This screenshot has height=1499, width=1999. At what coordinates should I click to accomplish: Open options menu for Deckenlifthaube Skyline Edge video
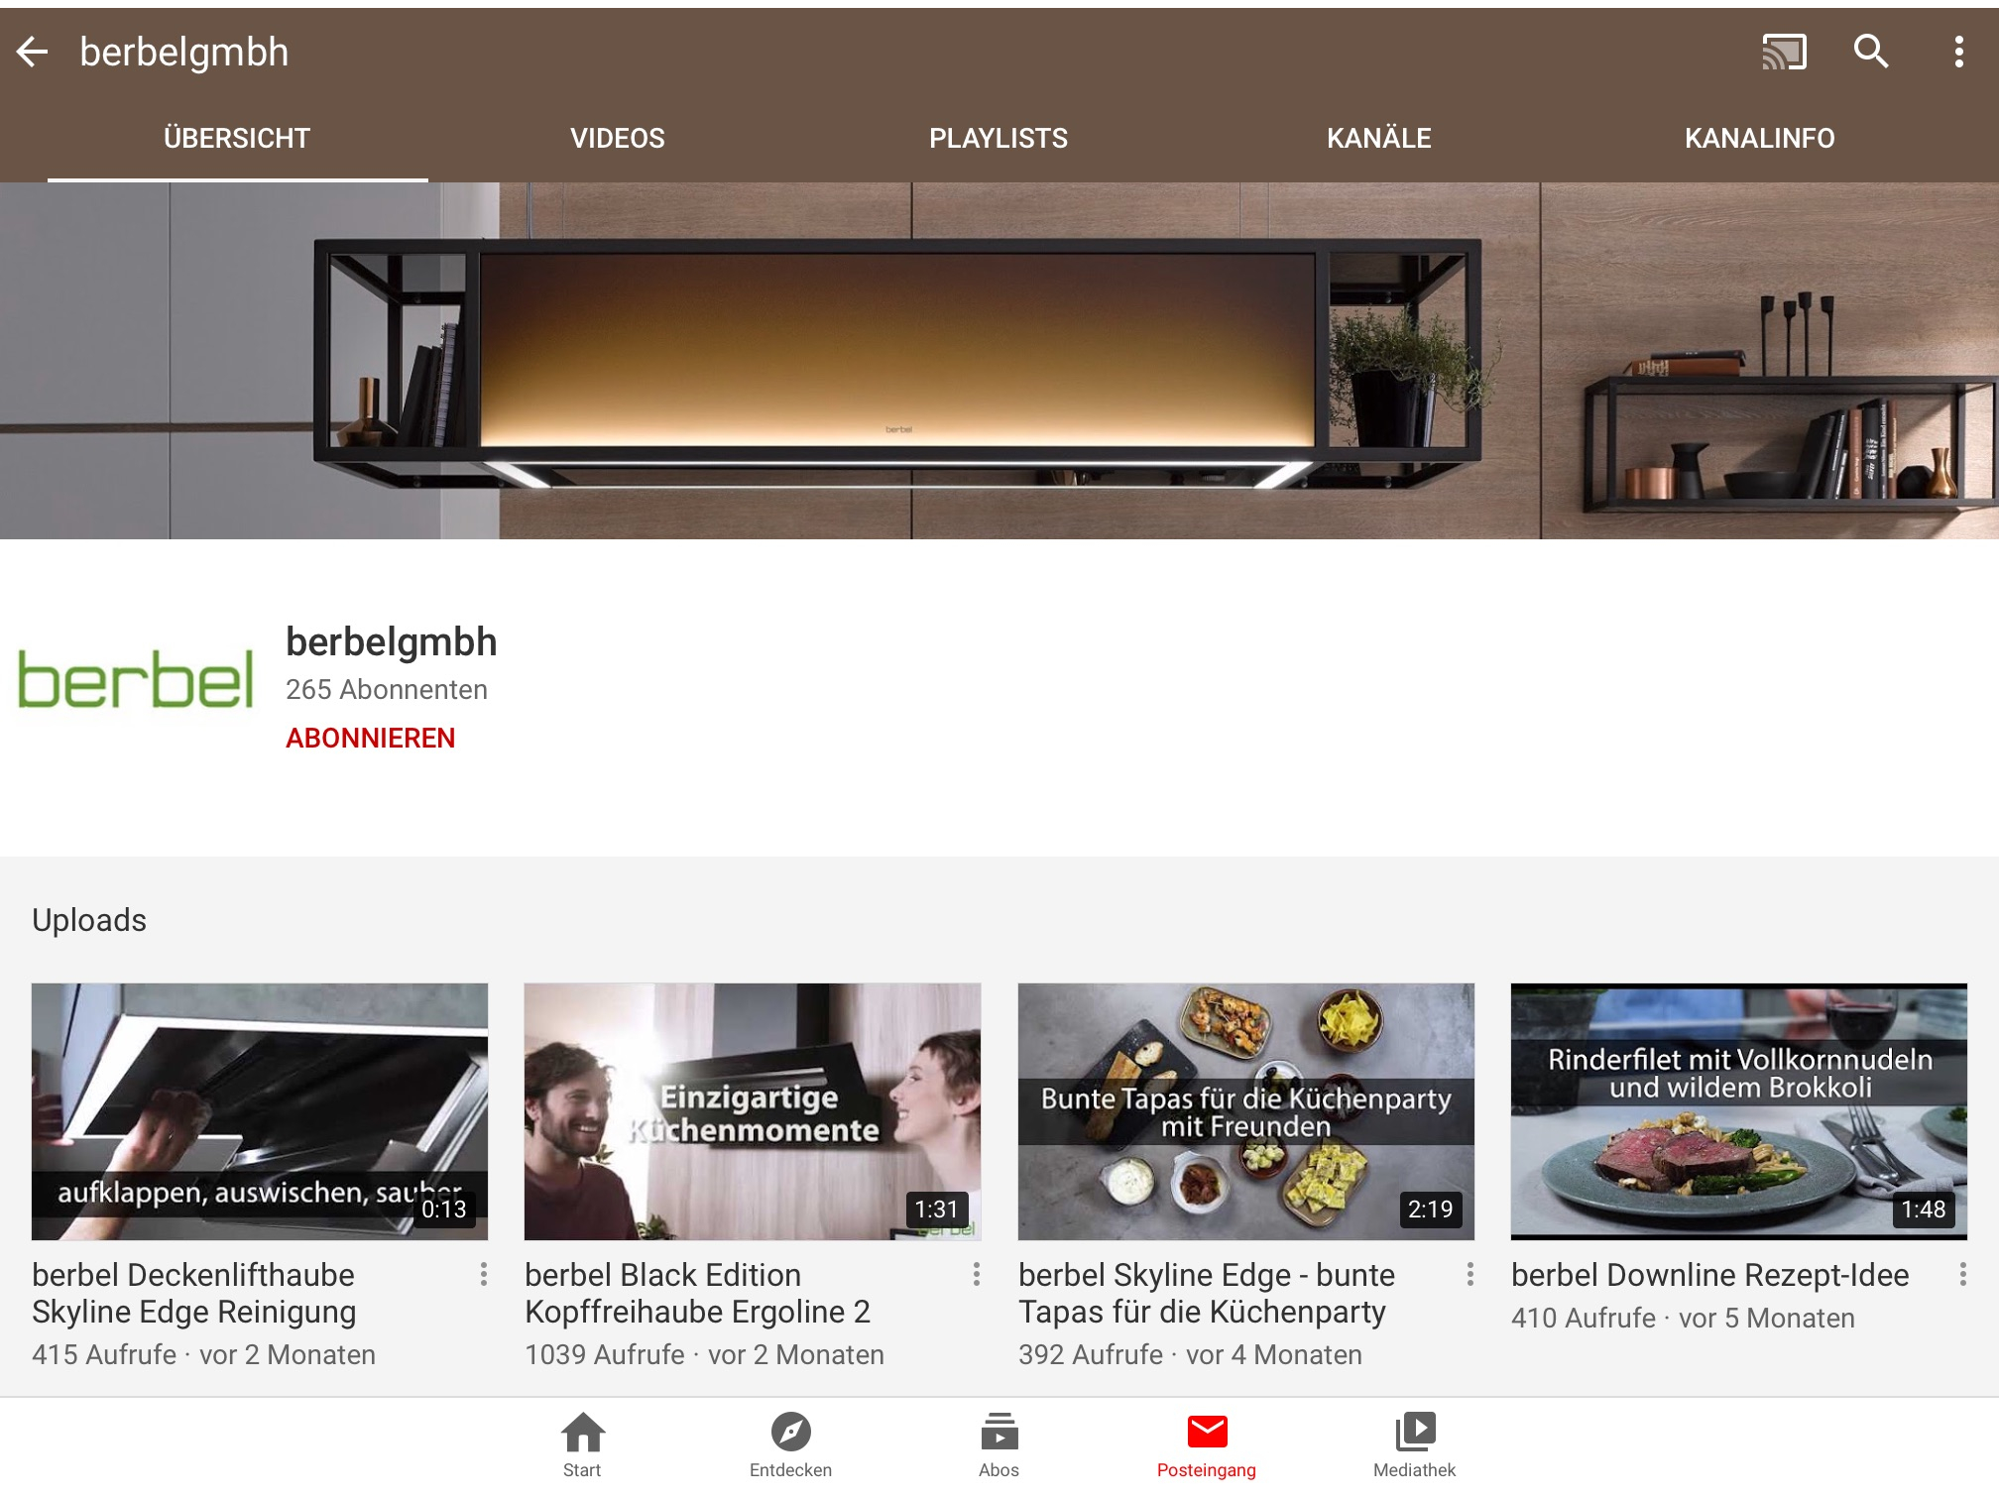click(x=483, y=1274)
